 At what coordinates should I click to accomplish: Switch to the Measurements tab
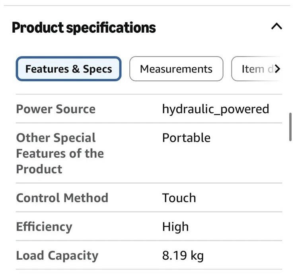tap(176, 69)
